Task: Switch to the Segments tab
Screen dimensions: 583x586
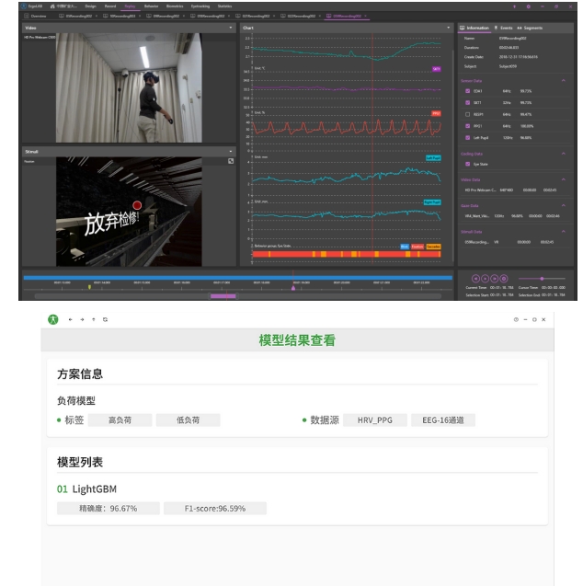Action: (x=530, y=28)
